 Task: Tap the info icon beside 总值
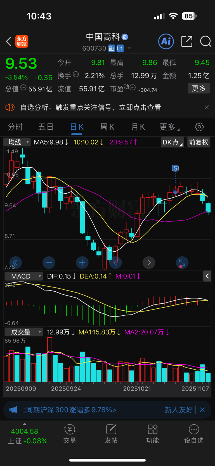click(23, 88)
